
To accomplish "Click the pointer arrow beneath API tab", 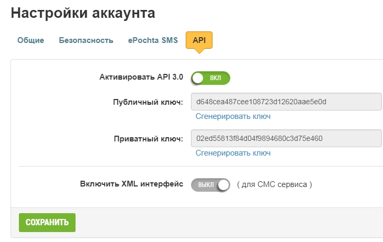I will point(199,52).
